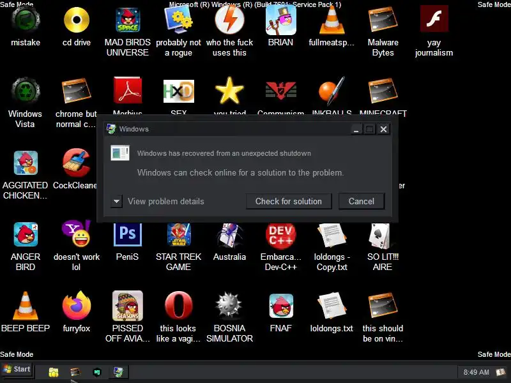
Task: Click the 8:49 AM clock
Action: tap(476, 372)
